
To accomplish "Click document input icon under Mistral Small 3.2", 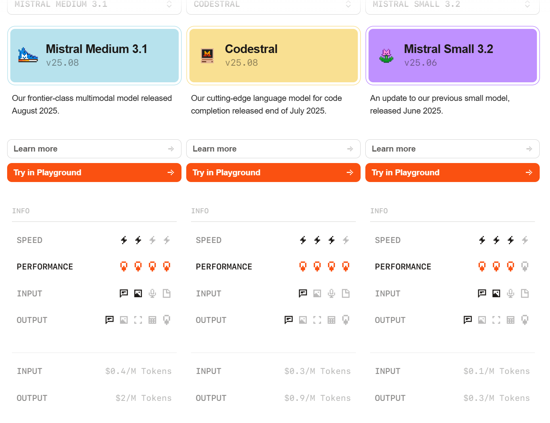I will point(525,293).
